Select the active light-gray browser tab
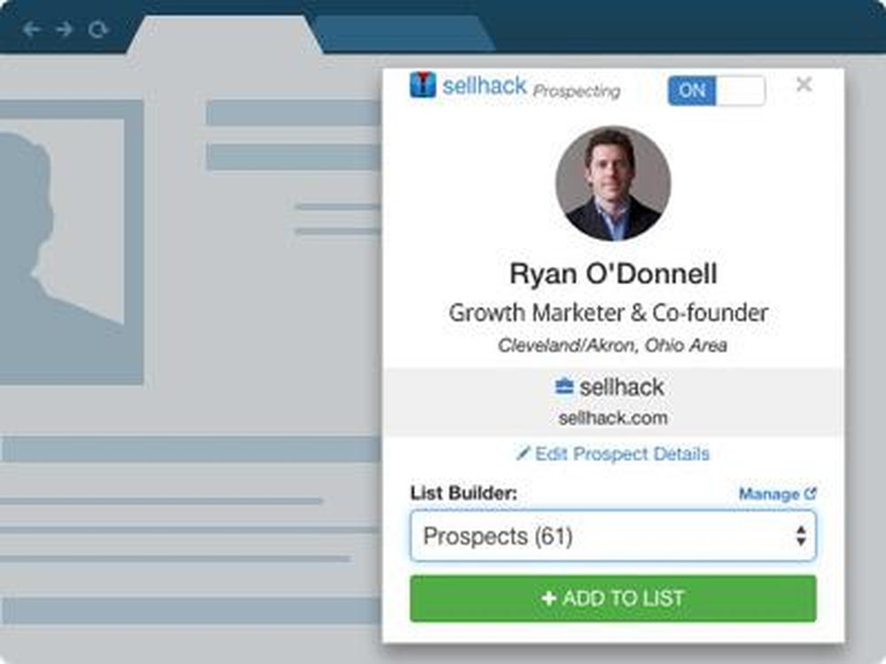The image size is (886, 664). point(221,35)
